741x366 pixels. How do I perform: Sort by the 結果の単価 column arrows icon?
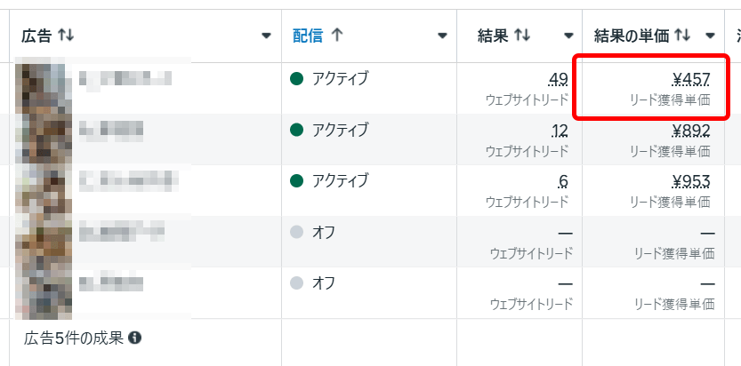[682, 36]
